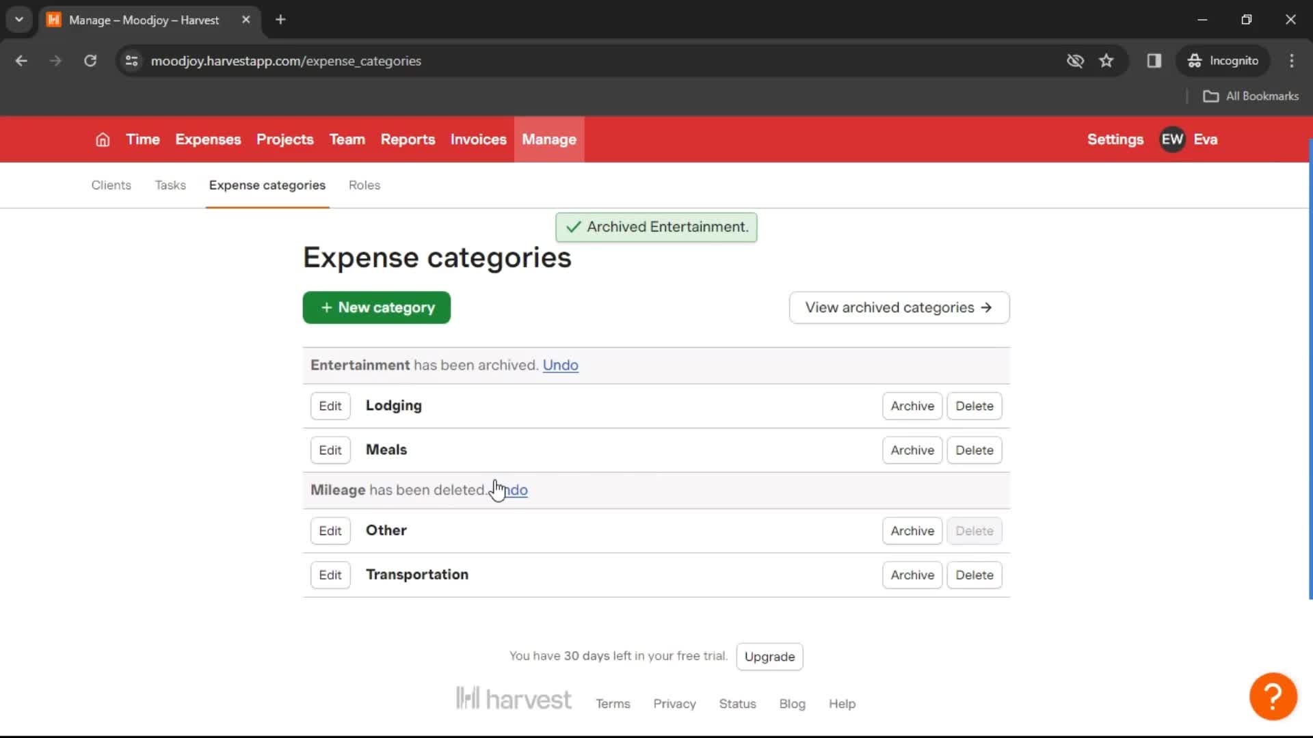Click the moodjoy.harvestapp.com address bar
Viewport: 1313px width, 738px height.
coord(286,60)
